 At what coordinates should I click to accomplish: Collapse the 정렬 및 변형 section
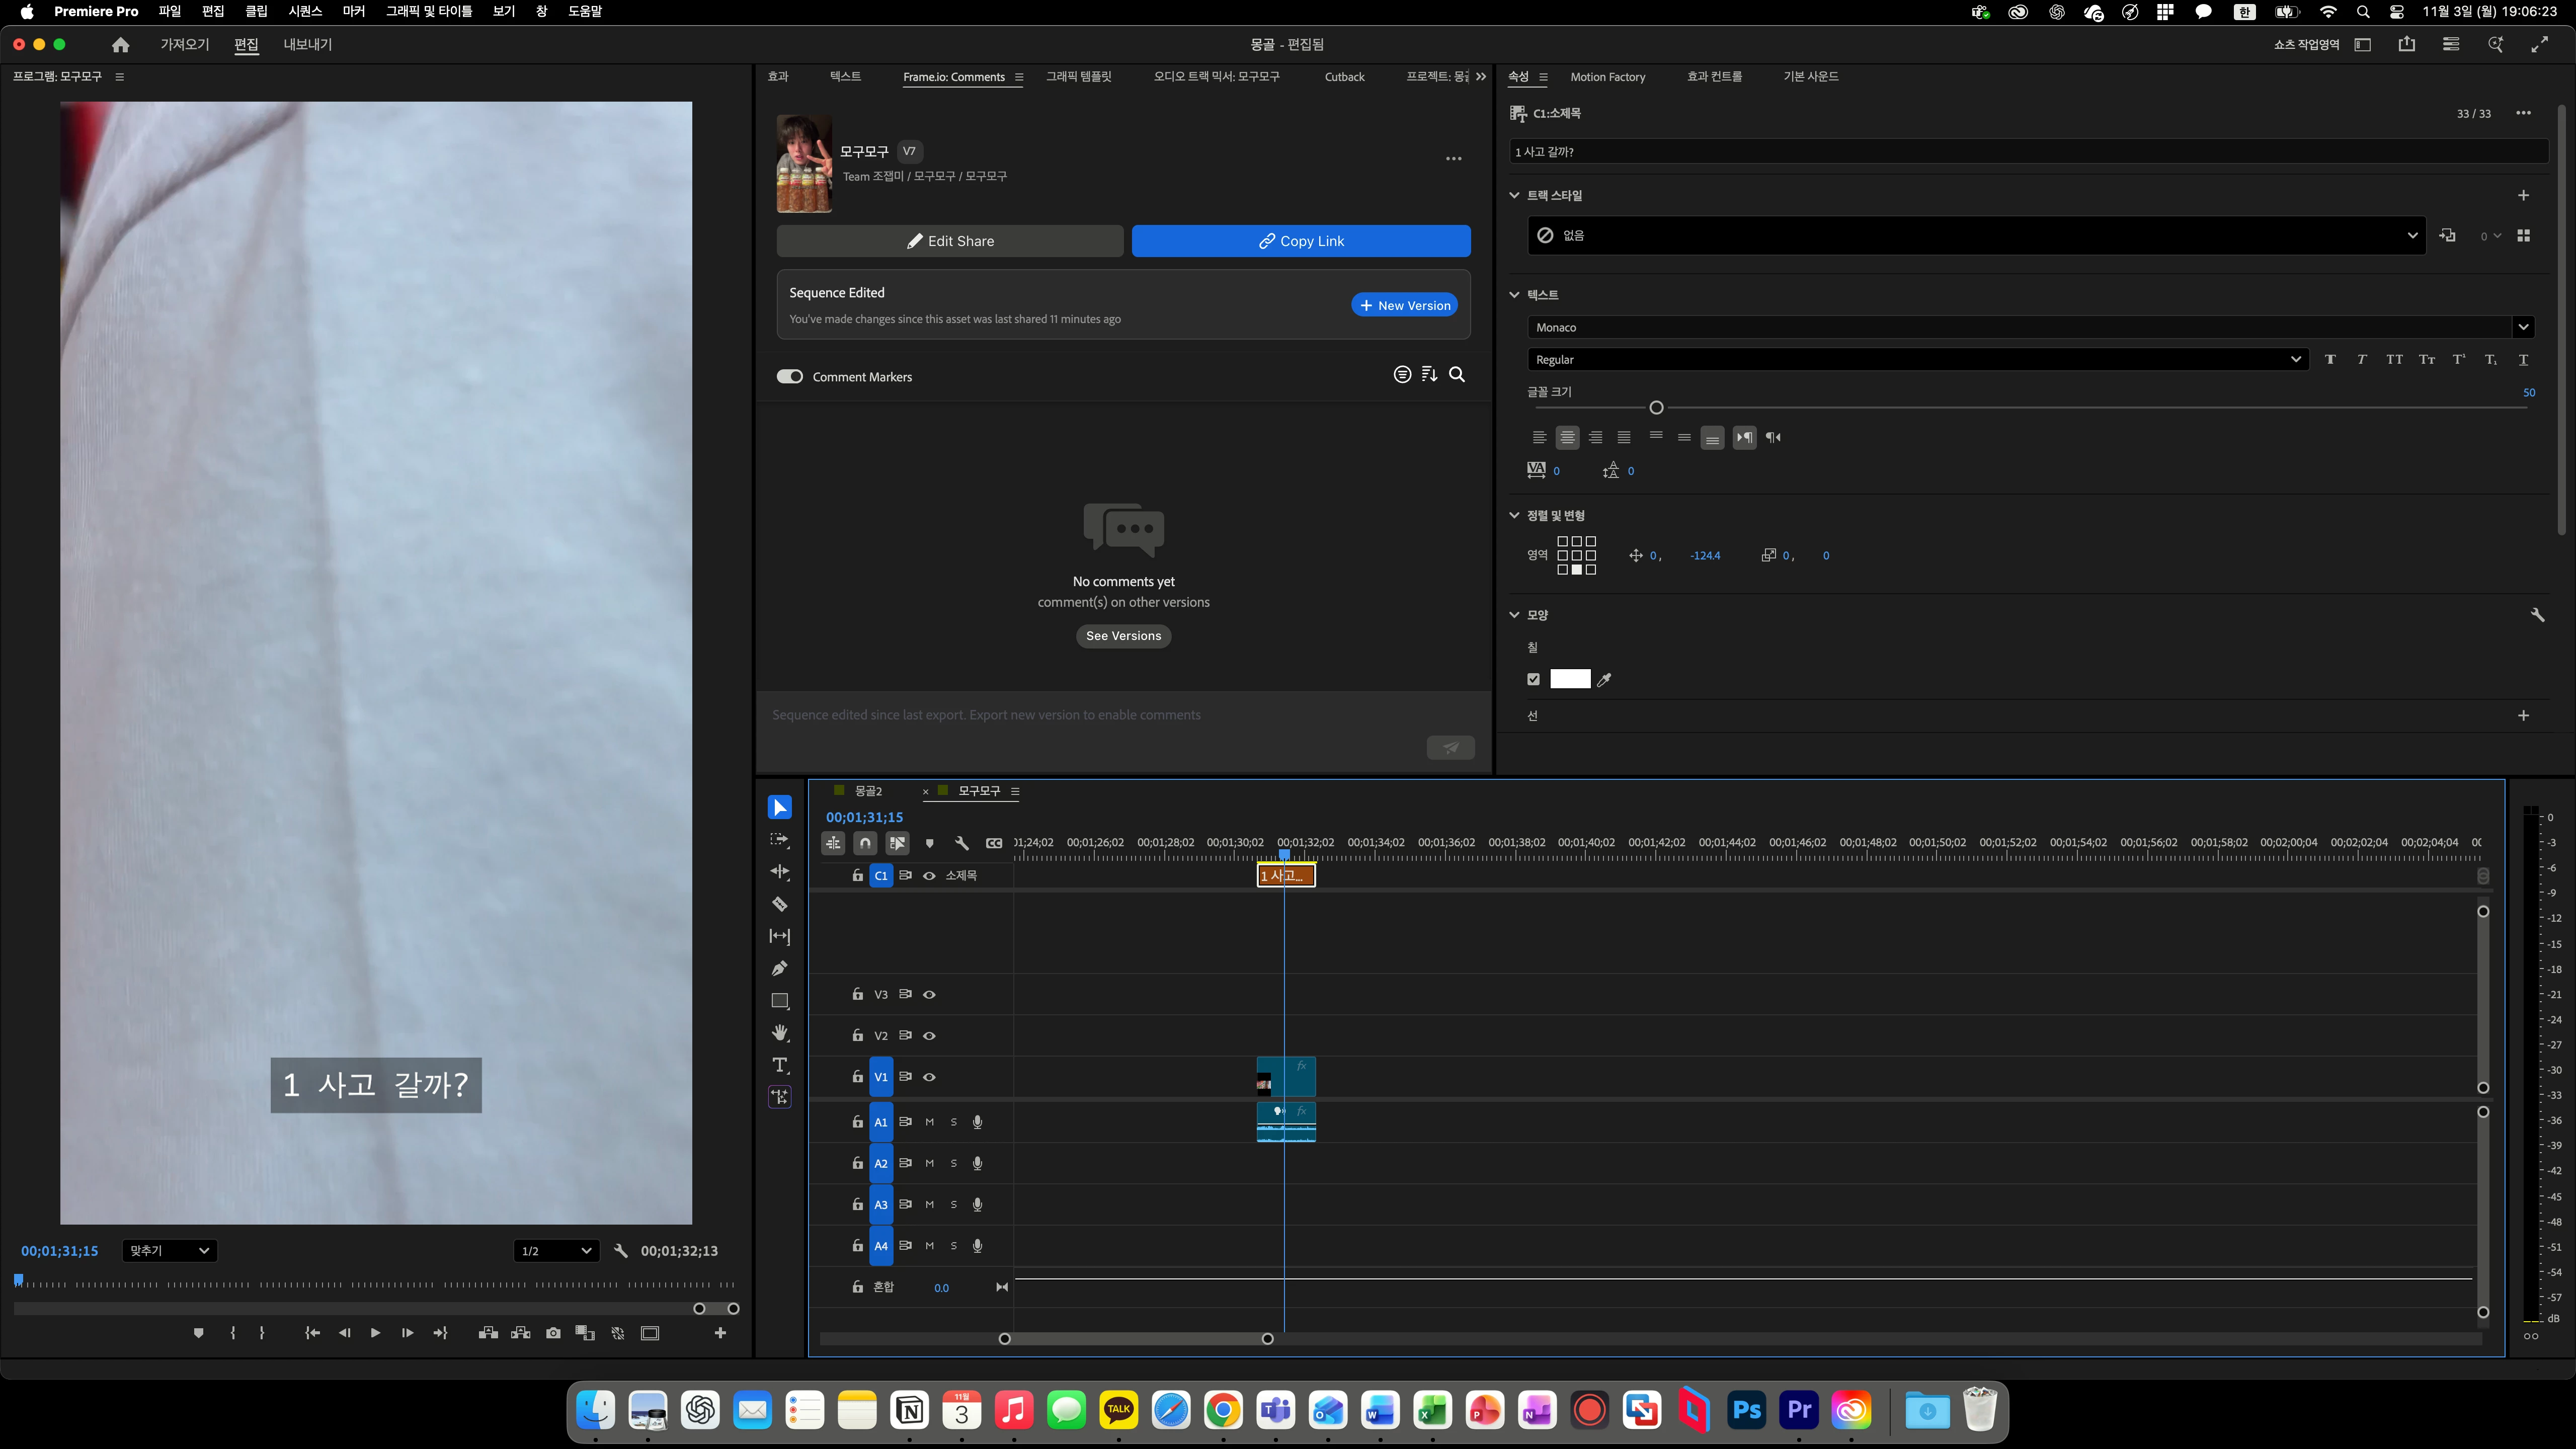(1514, 516)
